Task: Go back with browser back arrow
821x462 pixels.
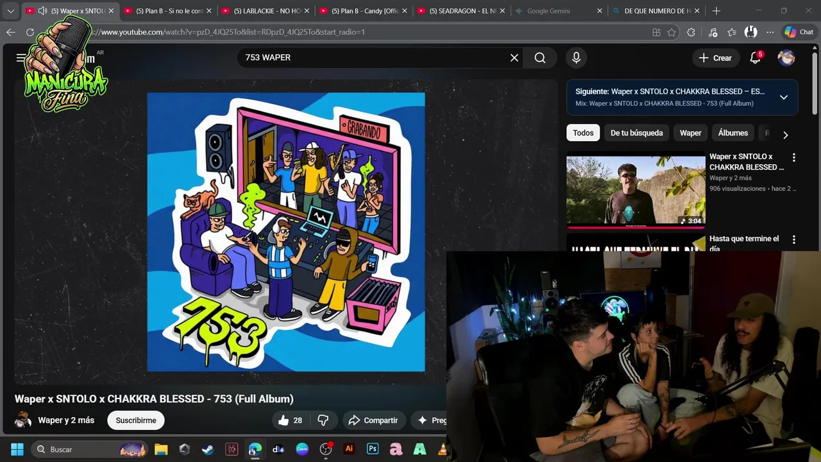Action: tap(11, 32)
